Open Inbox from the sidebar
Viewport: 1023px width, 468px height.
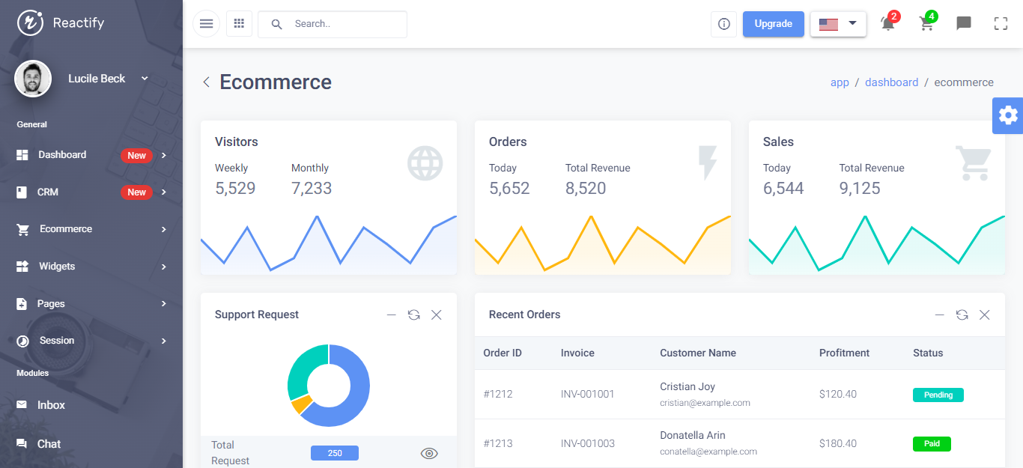pyautogui.click(x=51, y=405)
